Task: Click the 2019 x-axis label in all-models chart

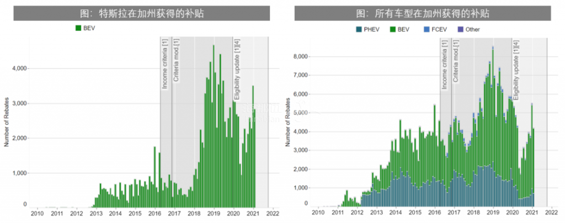Action: [493, 214]
